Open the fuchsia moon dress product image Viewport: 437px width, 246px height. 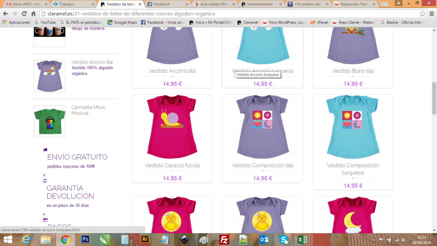(x=353, y=215)
